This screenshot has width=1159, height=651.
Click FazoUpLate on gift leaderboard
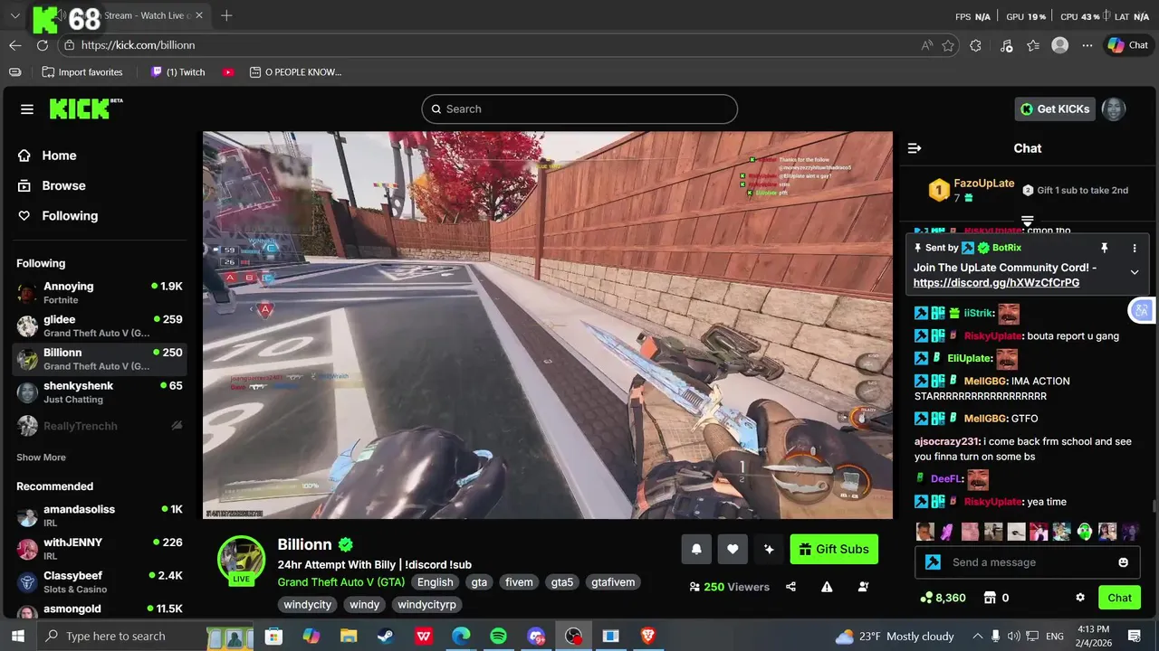984,184
